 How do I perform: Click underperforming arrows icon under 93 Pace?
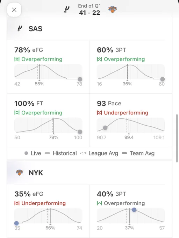99,113
